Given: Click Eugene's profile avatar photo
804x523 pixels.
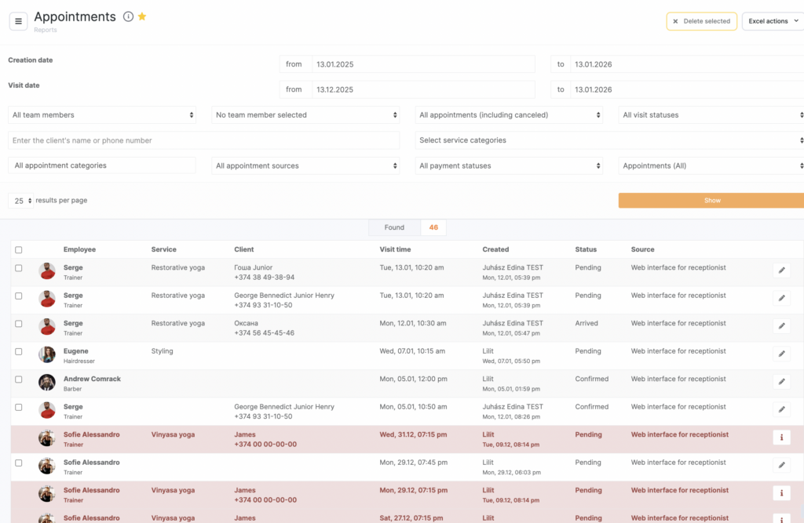Looking at the screenshot, I should 47,354.
